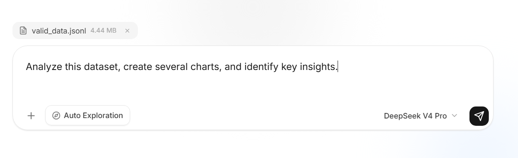518x158 pixels.
Task: Click the document icon on valid_data.jsonl chip
Action: [x=23, y=31]
